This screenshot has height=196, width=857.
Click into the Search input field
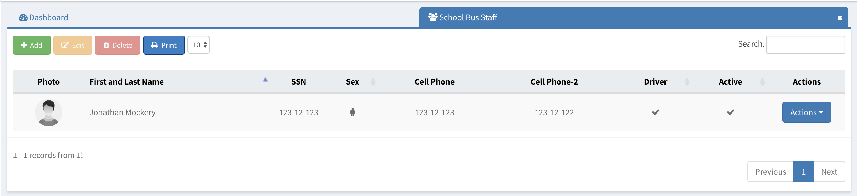pos(805,45)
